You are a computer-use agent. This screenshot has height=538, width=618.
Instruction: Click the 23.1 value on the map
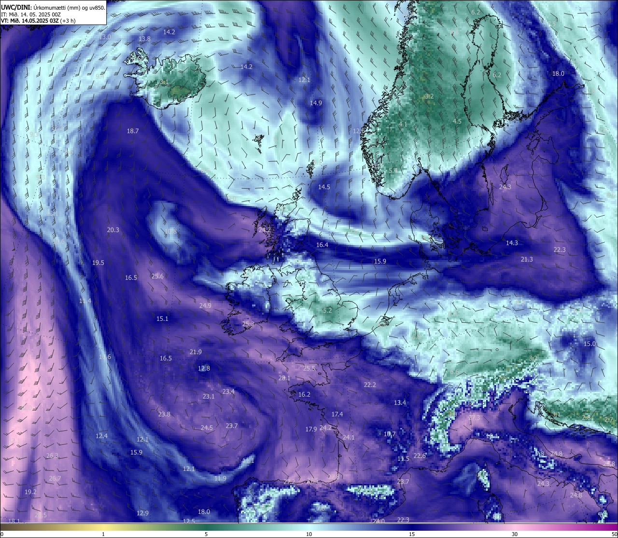(208, 396)
